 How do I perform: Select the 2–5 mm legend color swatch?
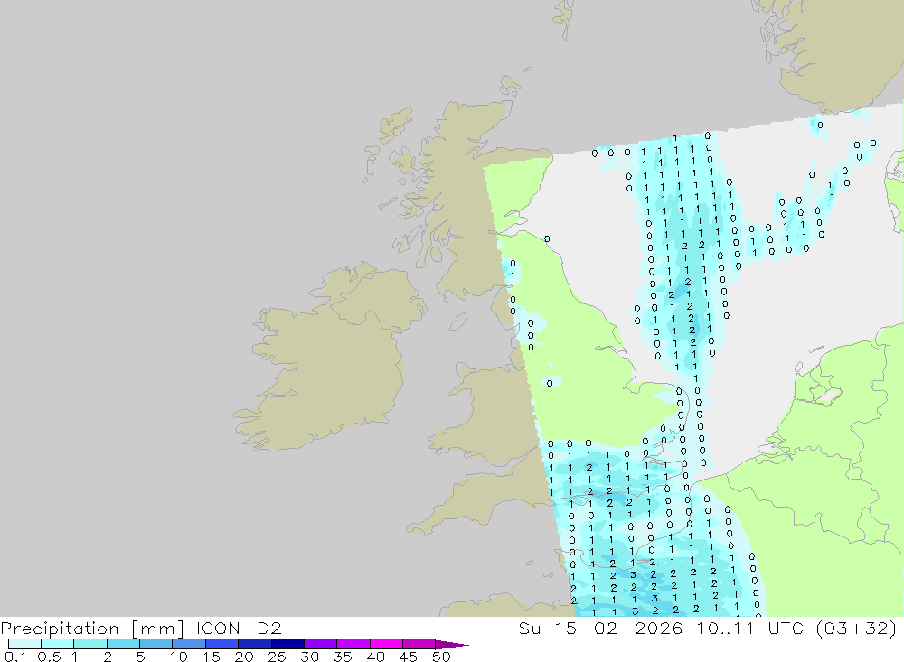click(x=123, y=644)
